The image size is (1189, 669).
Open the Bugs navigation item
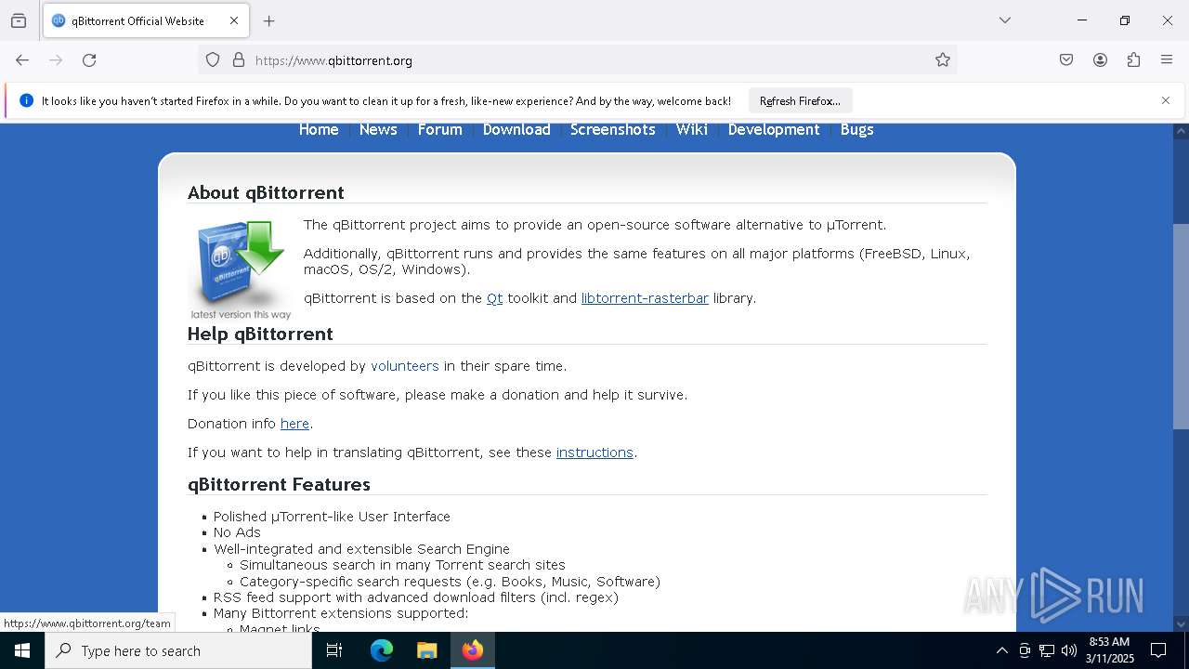[x=857, y=130]
